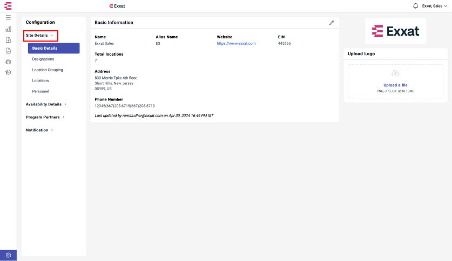Click the phone number value text
The image size is (452, 261).
pos(125,106)
